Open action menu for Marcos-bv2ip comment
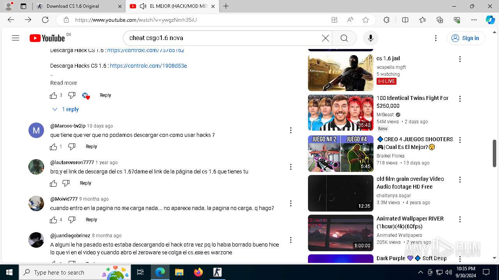Image resolution: width=499 pixels, height=280 pixels. coord(290,130)
